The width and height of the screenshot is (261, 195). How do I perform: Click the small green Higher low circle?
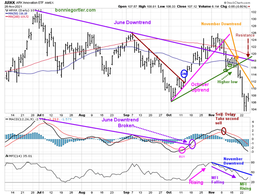225,70
